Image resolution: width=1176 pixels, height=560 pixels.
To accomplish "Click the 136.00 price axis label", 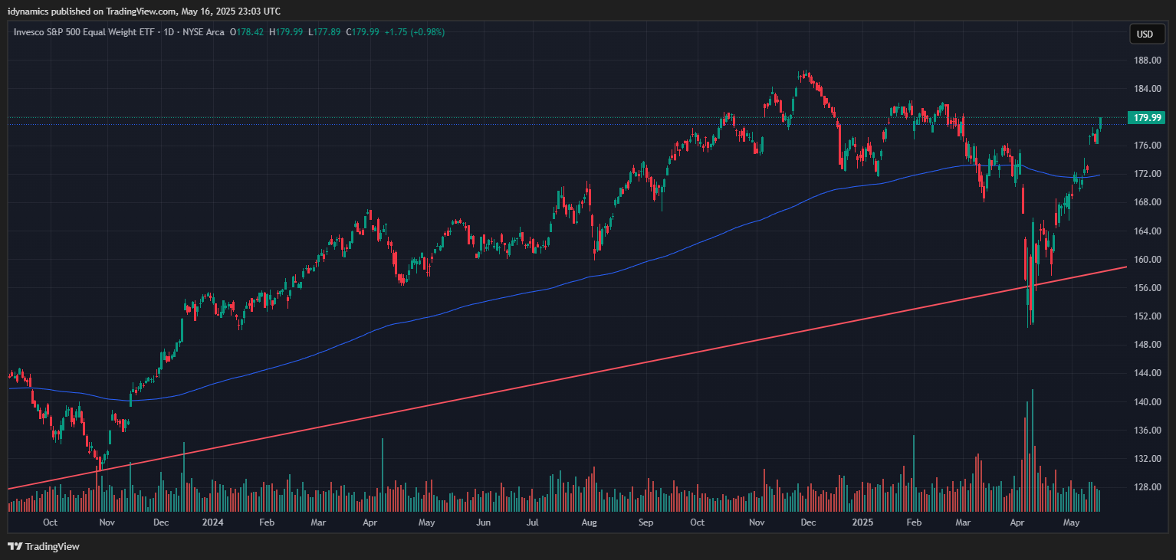I will [x=1147, y=431].
